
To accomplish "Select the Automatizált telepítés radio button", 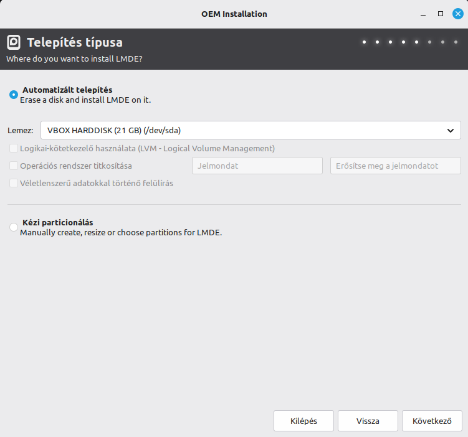I will 14,95.
